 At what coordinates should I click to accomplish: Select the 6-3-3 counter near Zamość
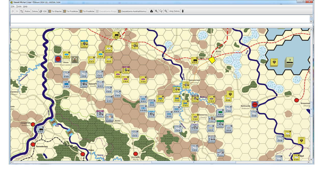pos(211,128)
